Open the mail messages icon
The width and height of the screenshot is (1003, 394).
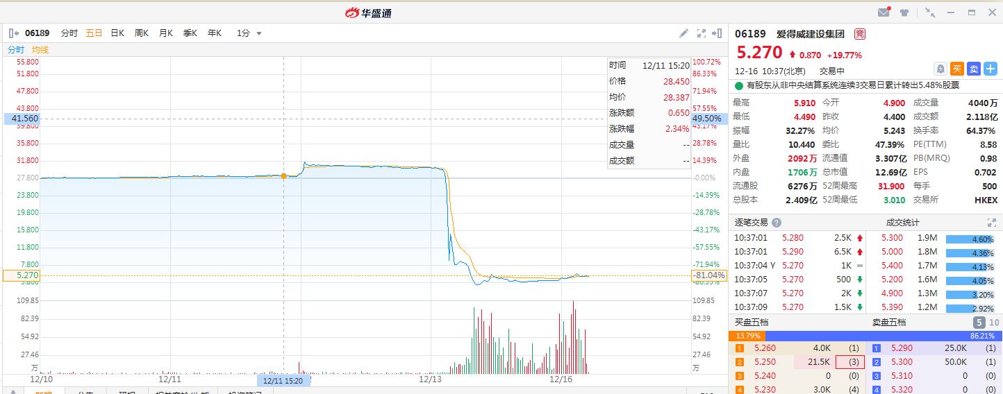tap(884, 12)
